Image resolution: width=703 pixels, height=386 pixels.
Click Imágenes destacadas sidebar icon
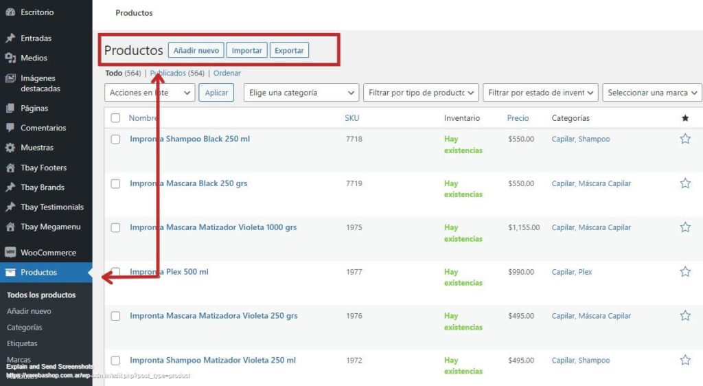click(x=10, y=78)
